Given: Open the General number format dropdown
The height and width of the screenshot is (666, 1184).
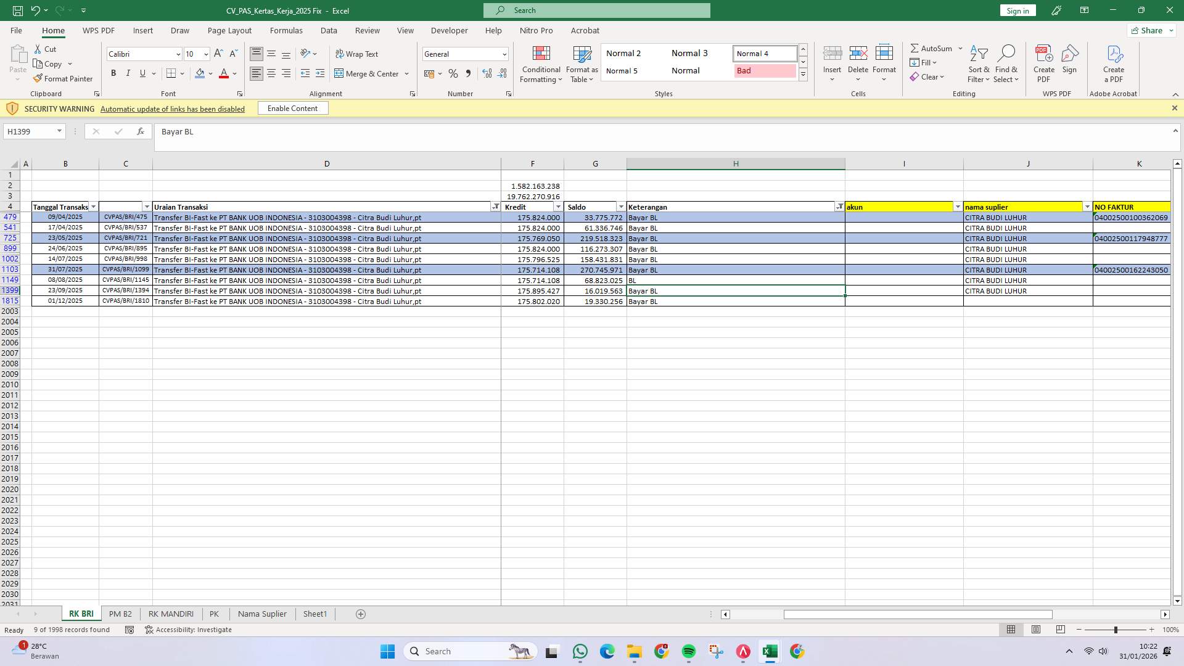Looking at the screenshot, I should click(x=503, y=54).
